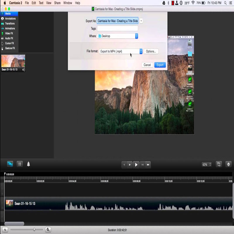The height and width of the screenshot is (234, 234).
Task: Toggle the canvas crop mode icon
Action: (219, 164)
